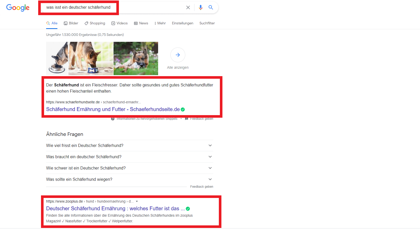420x230 pixels.
Task: Open the thumbnail of the dog eating from a metal bowl
Action: point(57,58)
